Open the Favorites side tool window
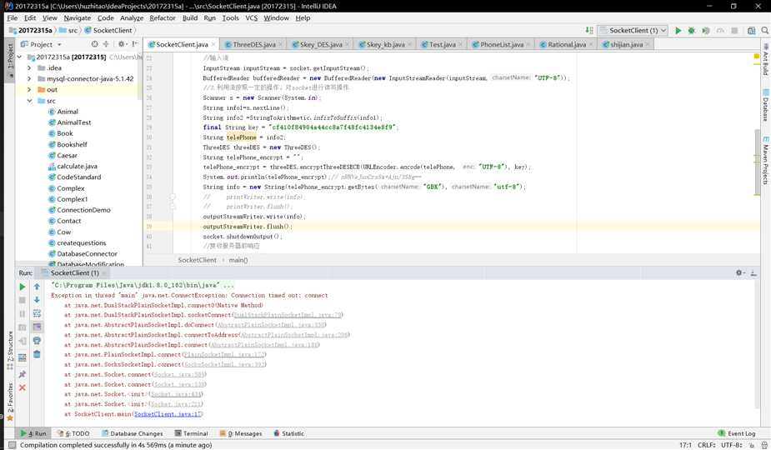 tap(10, 402)
